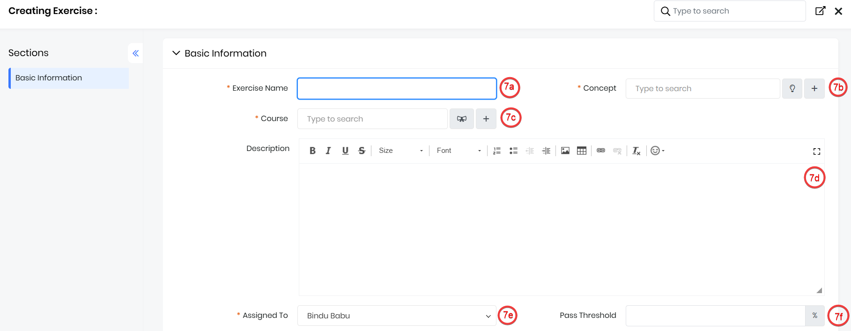The image size is (851, 331).
Task: Click the strikethrough icon
Action: pos(362,151)
